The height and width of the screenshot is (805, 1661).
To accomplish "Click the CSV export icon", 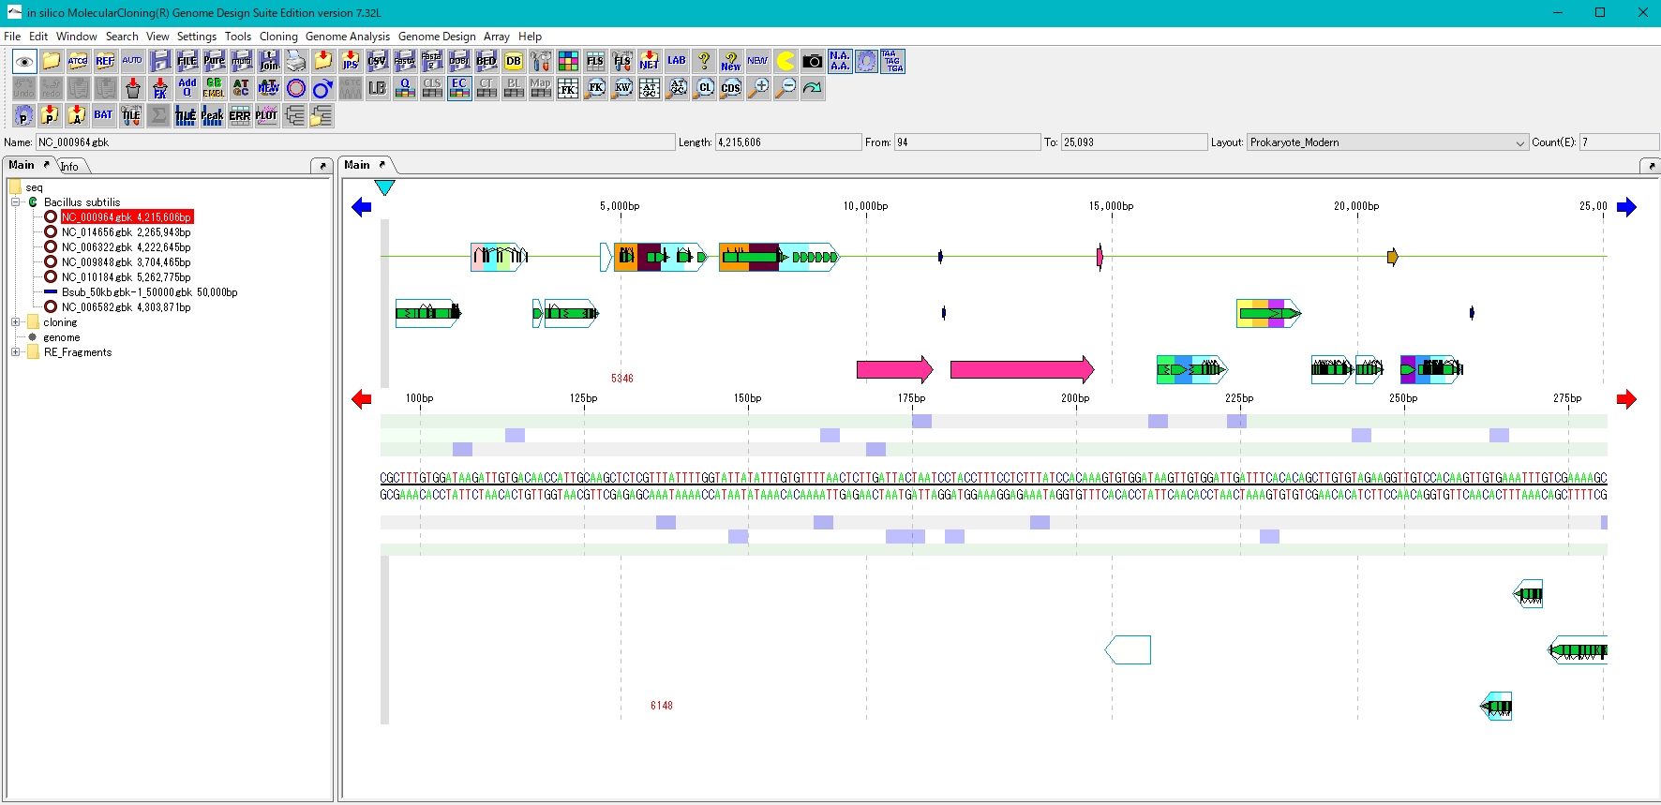I will tap(377, 62).
